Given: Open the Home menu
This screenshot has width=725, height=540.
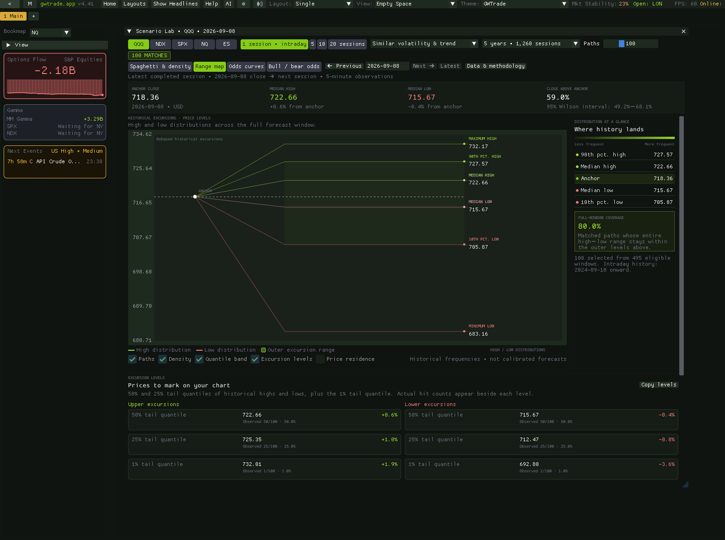Looking at the screenshot, I should [110, 4].
